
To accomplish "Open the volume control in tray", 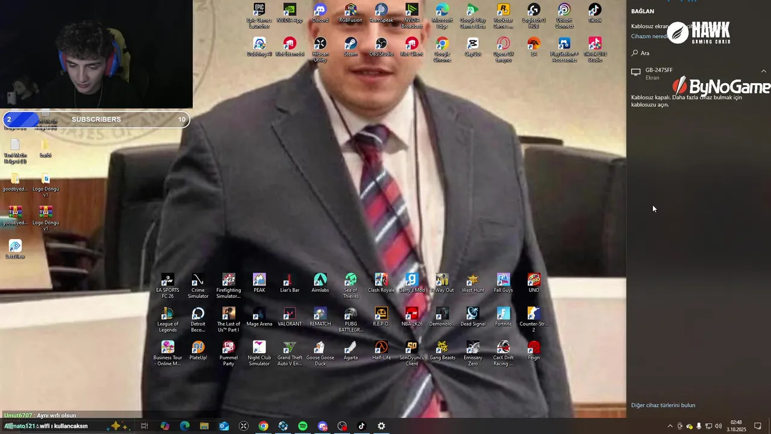I will 718,426.
